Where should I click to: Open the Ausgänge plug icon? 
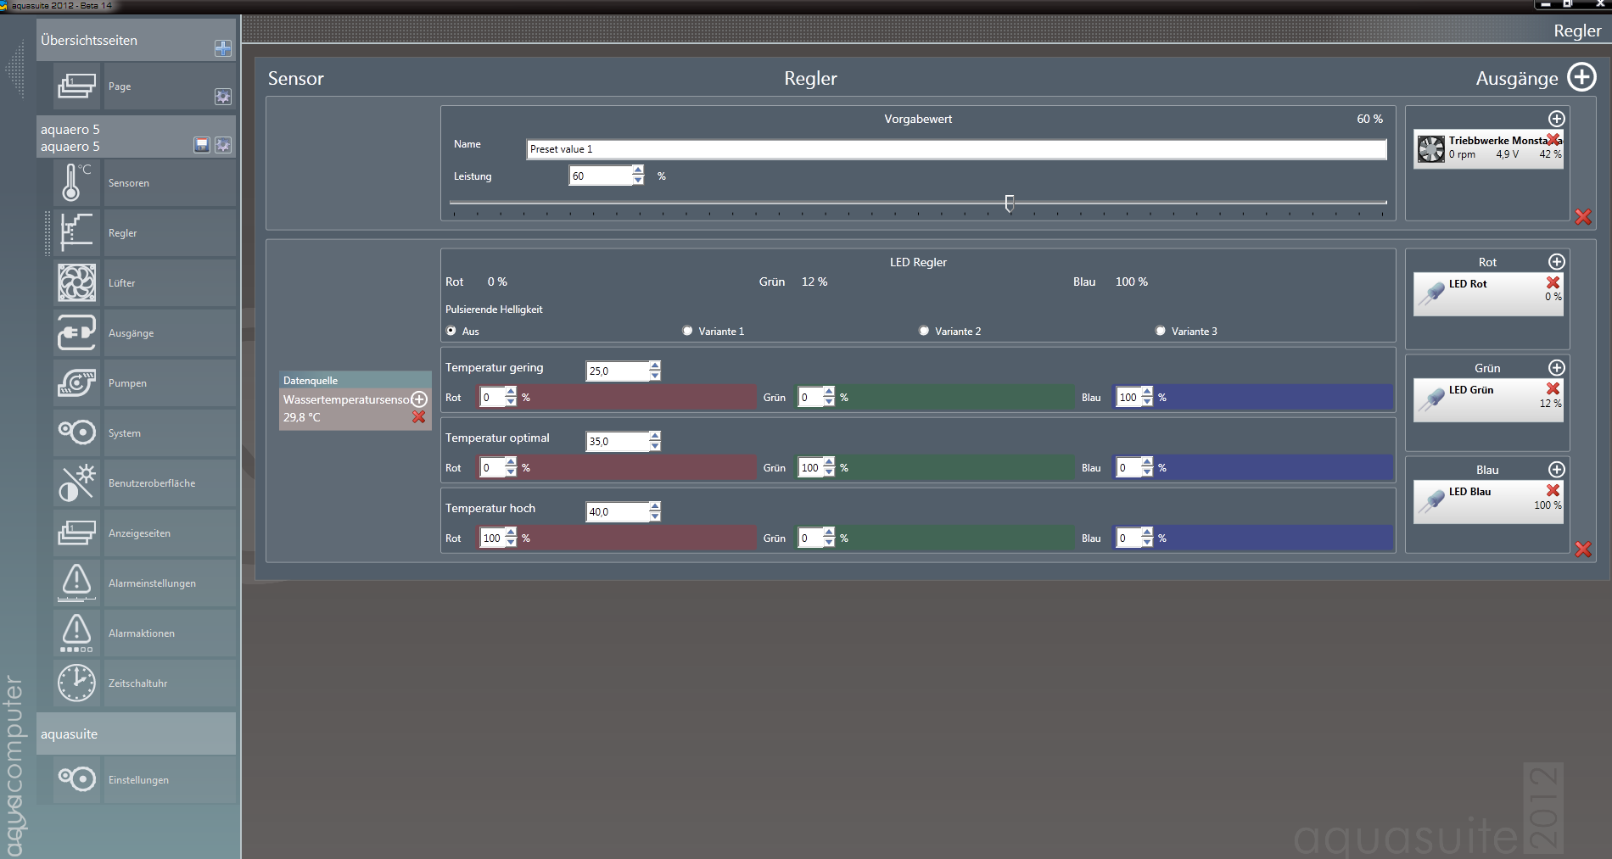click(x=76, y=332)
